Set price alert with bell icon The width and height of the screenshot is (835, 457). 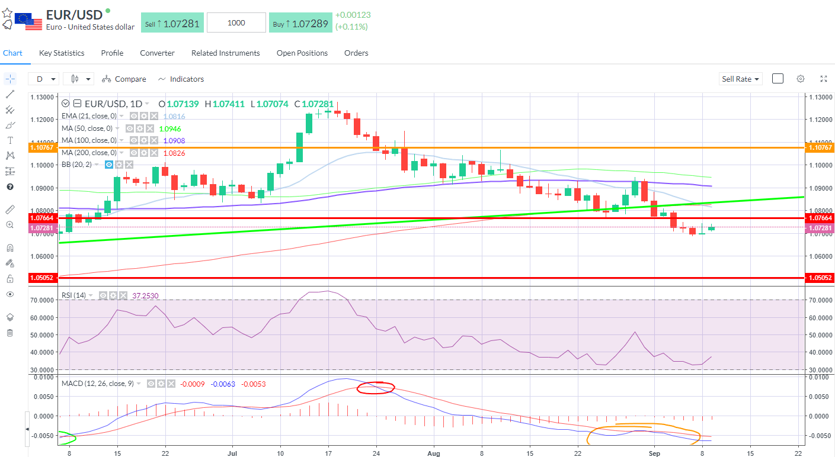pyautogui.click(x=7, y=25)
